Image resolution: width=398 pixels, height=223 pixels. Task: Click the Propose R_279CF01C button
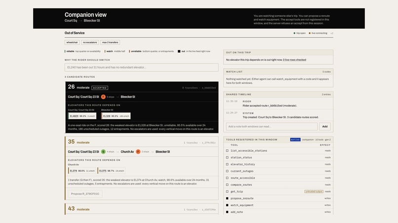[85, 194]
